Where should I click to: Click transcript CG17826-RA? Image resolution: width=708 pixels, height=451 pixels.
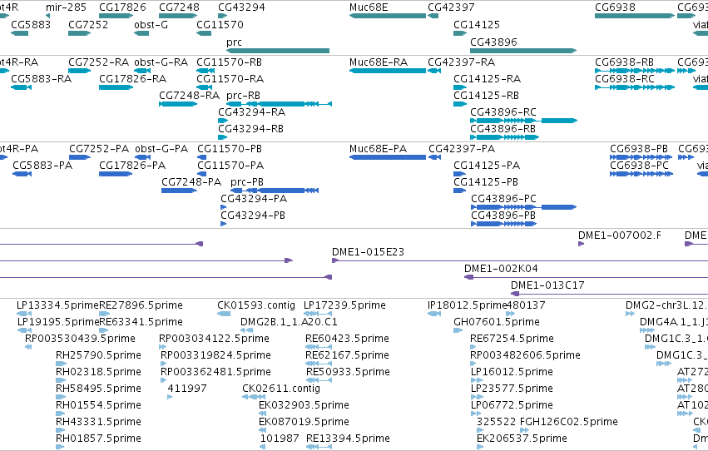116,87
